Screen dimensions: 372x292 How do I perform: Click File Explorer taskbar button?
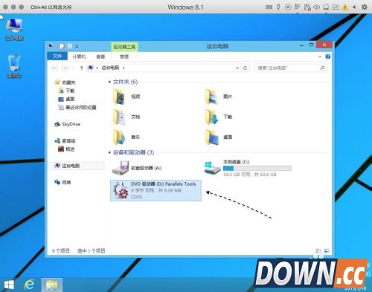(51, 285)
